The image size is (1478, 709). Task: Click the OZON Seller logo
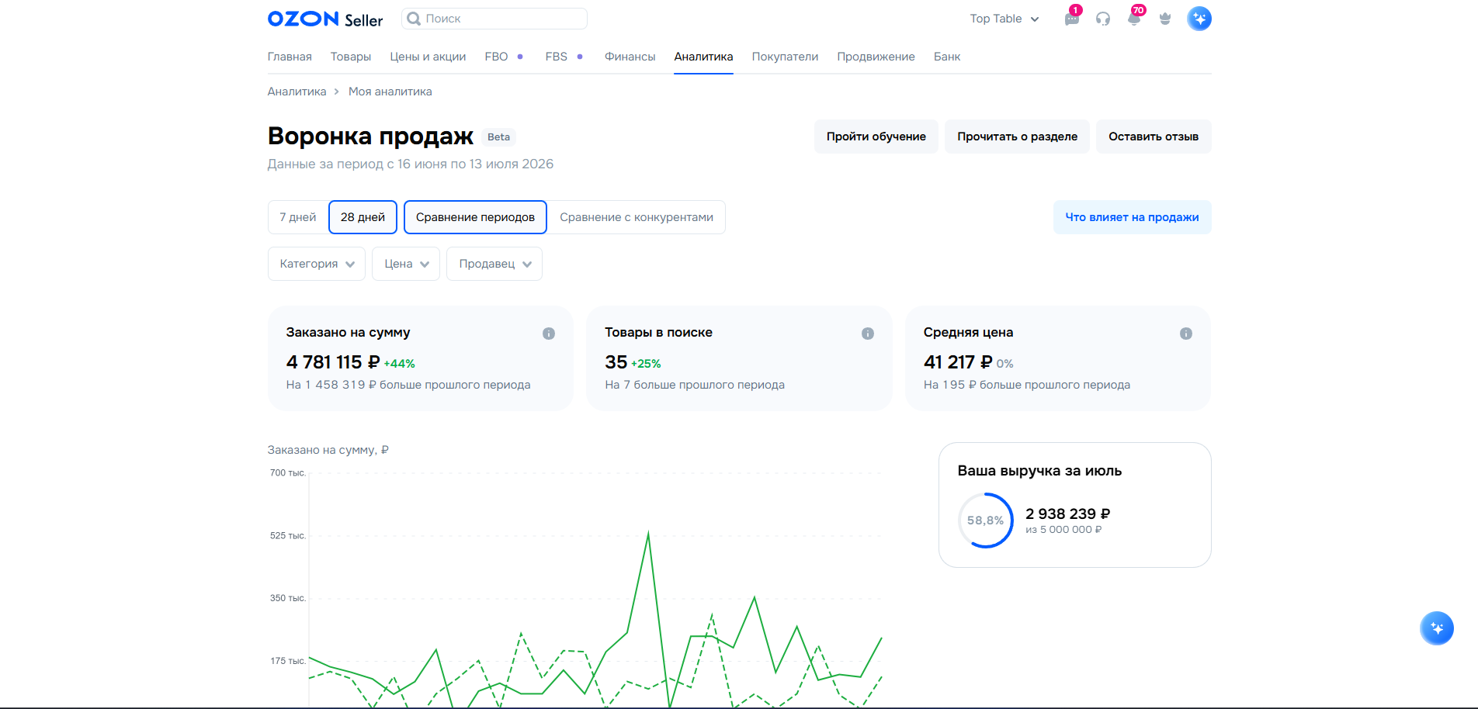pos(325,19)
